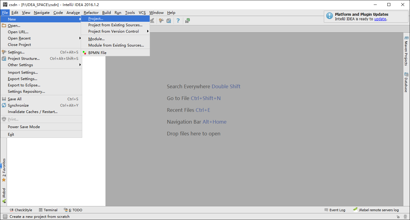Click the save-with-chip toolbar icon
Screen dimensions: 410x220
tap(187, 21)
